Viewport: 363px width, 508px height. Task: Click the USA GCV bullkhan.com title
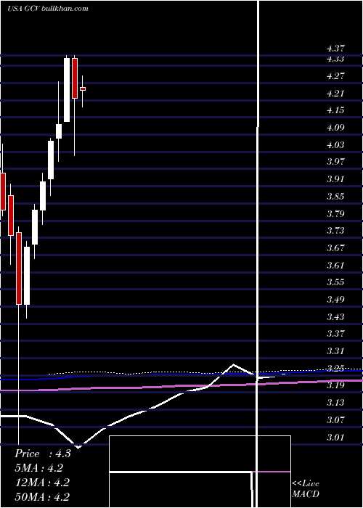[48, 9]
